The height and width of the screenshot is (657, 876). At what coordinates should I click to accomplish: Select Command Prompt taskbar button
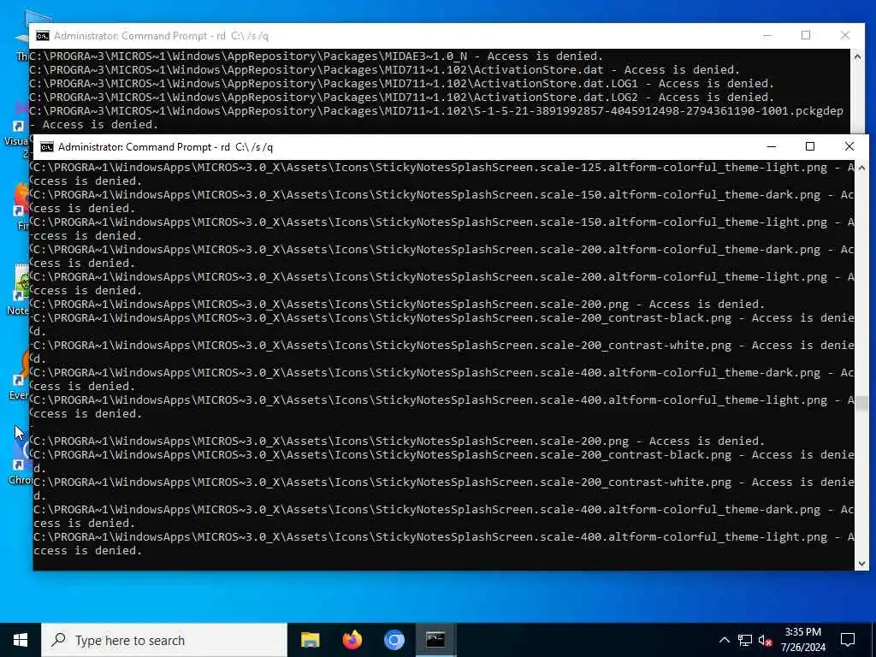435,640
